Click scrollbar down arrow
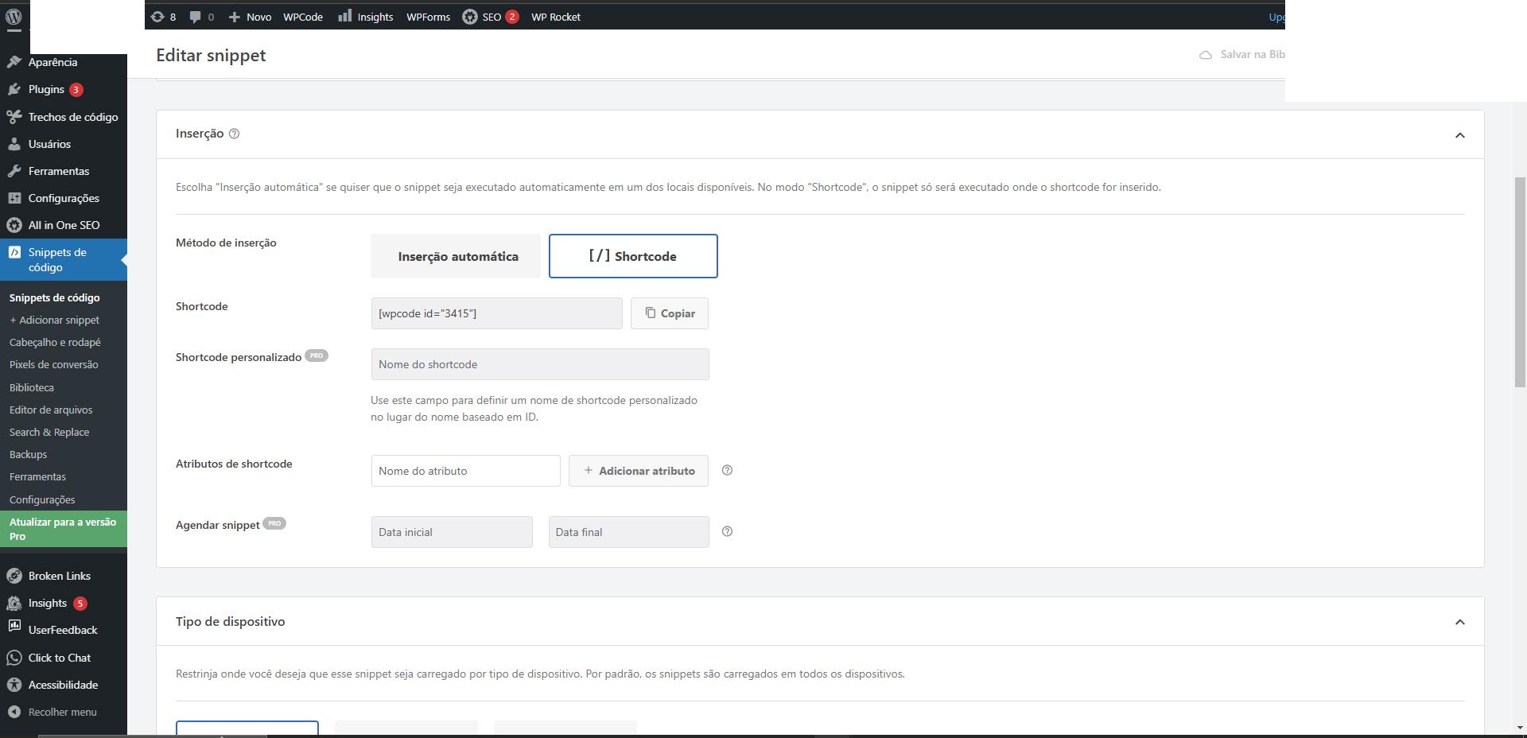The image size is (1527, 738). pyautogui.click(x=1521, y=727)
